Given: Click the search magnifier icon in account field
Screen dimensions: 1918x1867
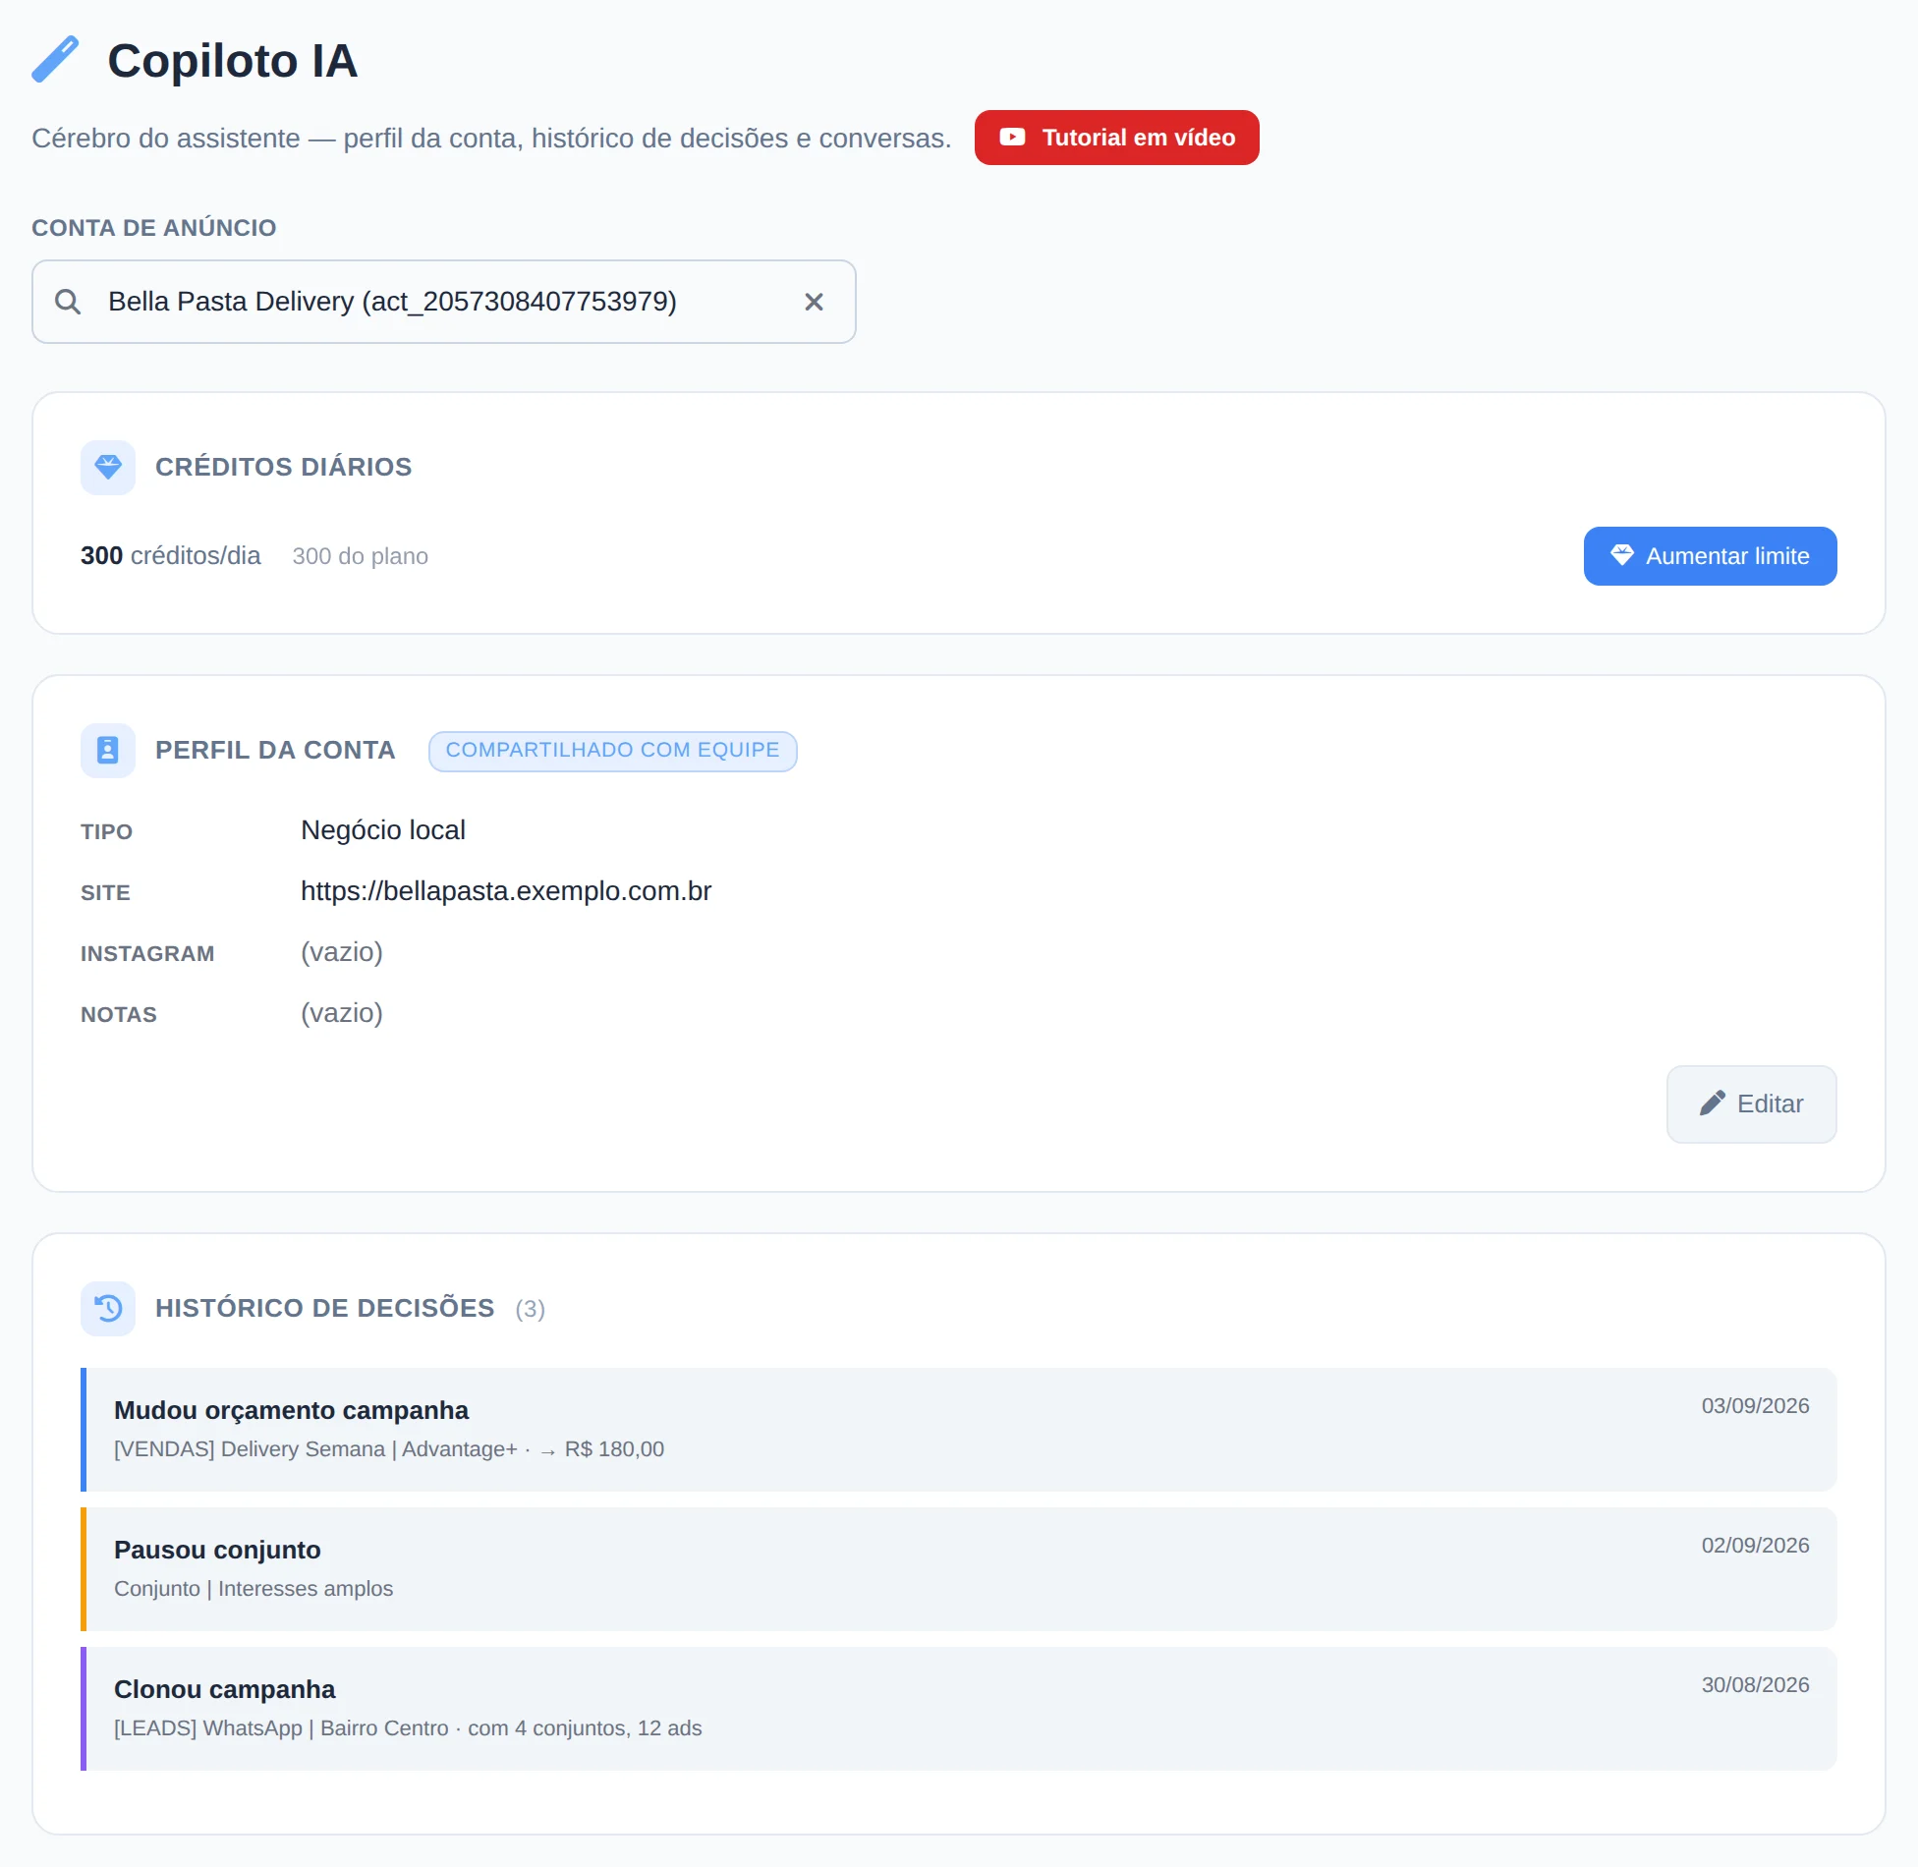Looking at the screenshot, I should [x=68, y=302].
